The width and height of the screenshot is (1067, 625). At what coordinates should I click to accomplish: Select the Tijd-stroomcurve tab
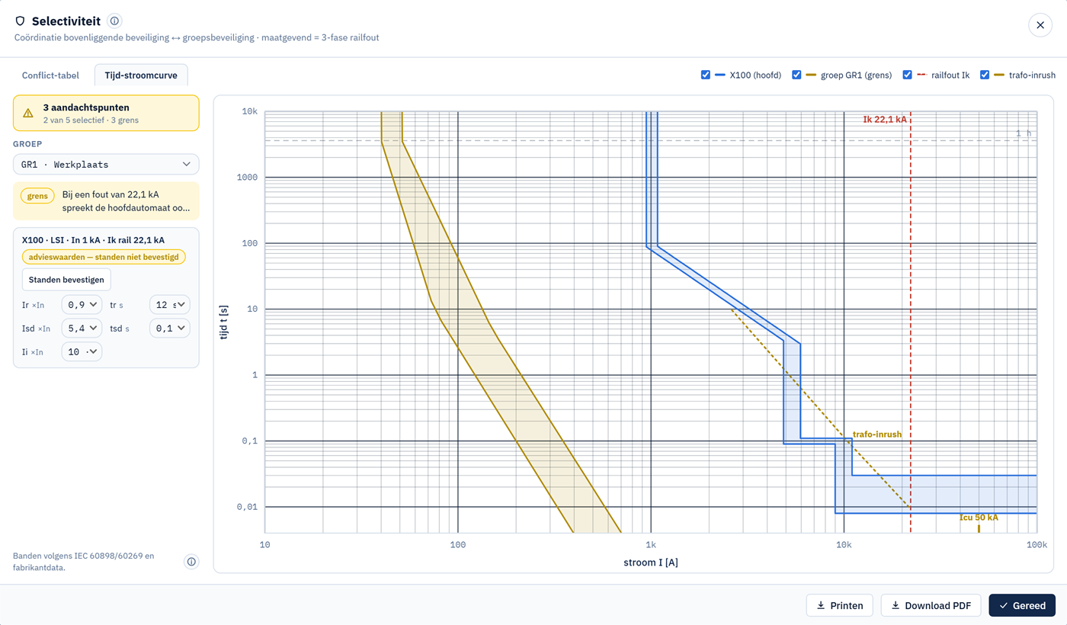pyautogui.click(x=141, y=75)
